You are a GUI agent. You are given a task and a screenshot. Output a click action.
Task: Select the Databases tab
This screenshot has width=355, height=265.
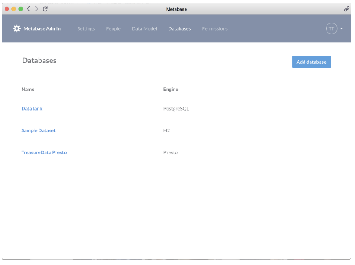point(179,28)
